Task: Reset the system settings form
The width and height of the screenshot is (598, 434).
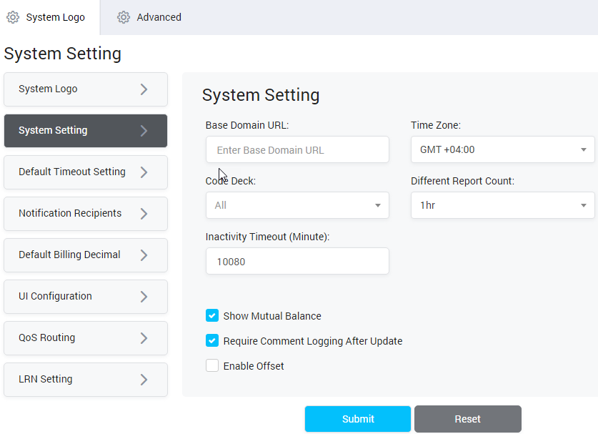Action: [467, 419]
